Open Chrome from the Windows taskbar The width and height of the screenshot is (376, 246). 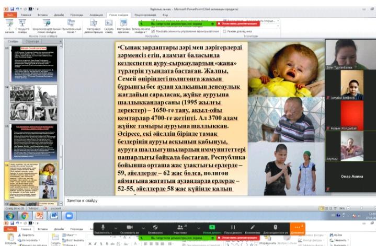[25, 215]
